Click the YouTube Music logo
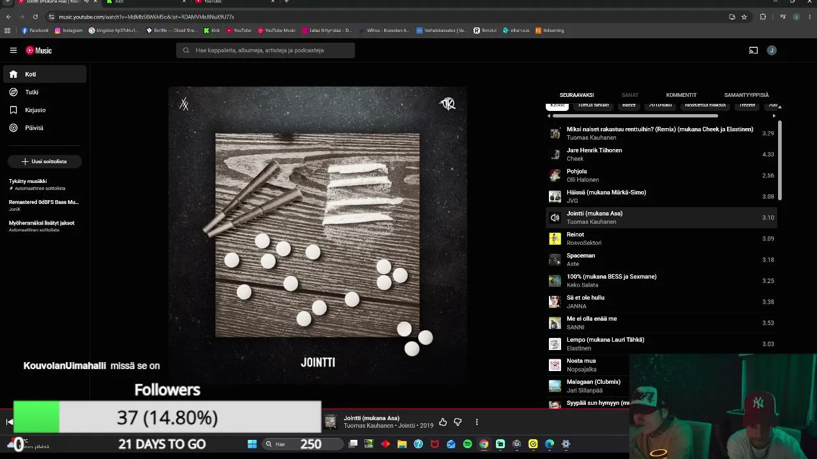The image size is (817, 459). (x=39, y=50)
